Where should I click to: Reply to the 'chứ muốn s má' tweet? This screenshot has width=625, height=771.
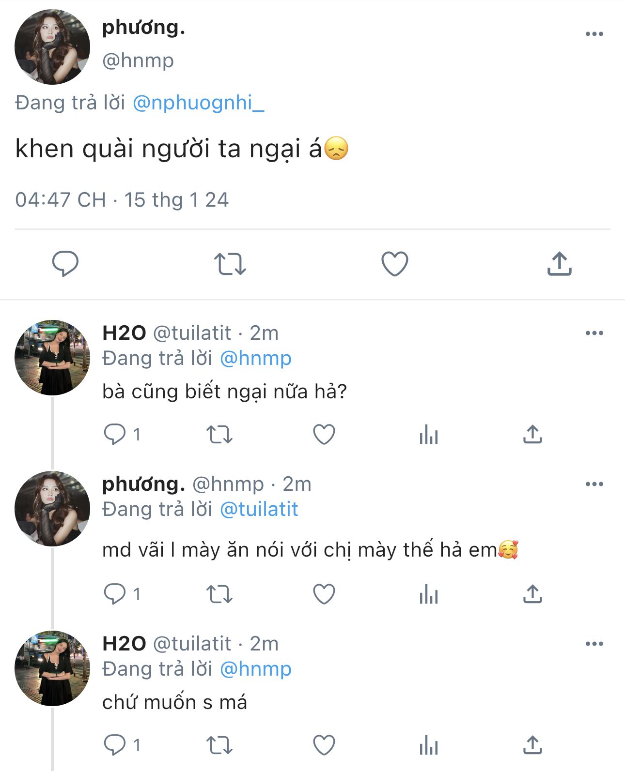click(115, 745)
